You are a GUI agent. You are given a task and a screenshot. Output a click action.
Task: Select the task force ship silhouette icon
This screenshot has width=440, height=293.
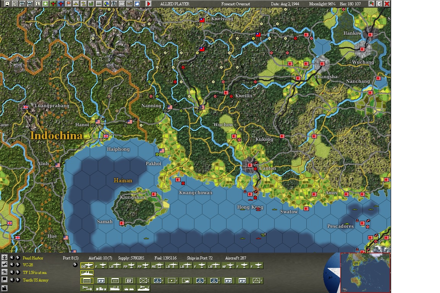pyautogui.click(x=87, y=273)
